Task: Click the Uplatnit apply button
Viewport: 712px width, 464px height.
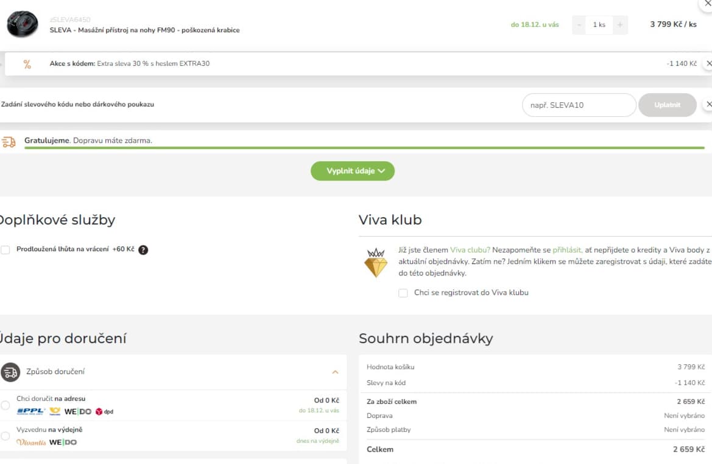Action: (x=667, y=105)
